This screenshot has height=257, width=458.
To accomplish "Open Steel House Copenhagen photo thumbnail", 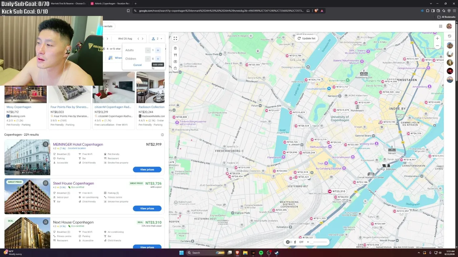I will pos(27,196).
